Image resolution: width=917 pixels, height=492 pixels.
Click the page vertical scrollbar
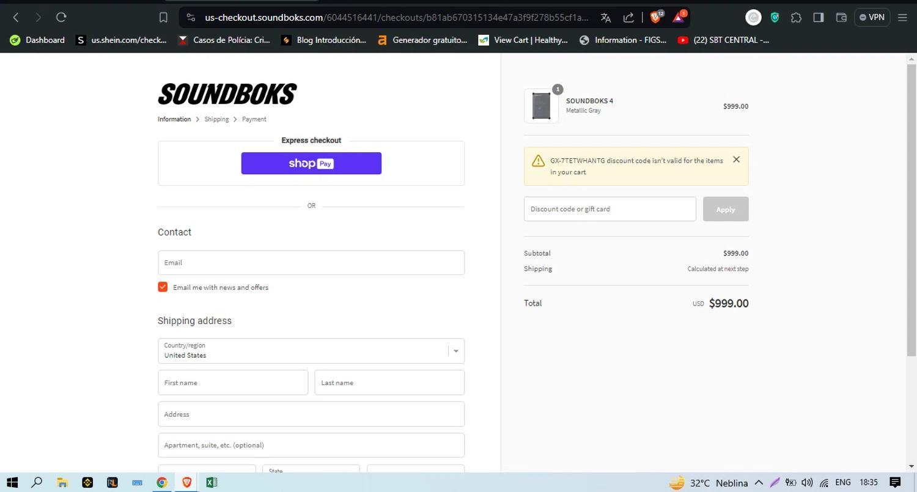pyautogui.click(x=911, y=211)
